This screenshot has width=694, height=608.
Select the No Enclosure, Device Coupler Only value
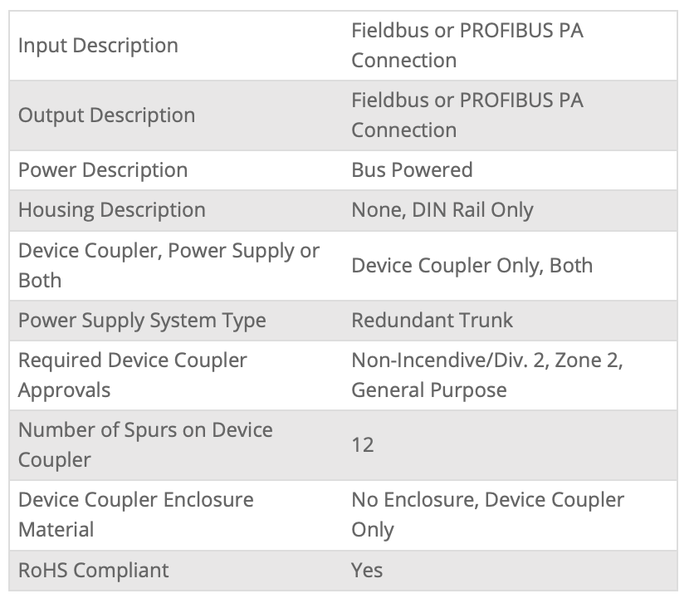pyautogui.click(x=487, y=514)
